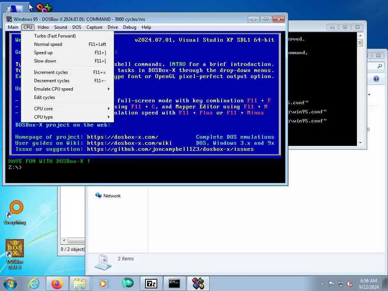The width and height of the screenshot is (388, 291).
Task: Maximize the background command window
Action: click(x=345, y=27)
